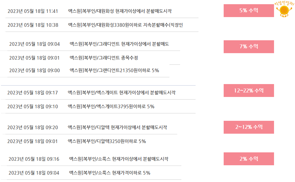The image size is (295, 182).
Task: Select the 2023년 05월 18일 11:41 timestamp
Action: pyautogui.click(x=33, y=11)
